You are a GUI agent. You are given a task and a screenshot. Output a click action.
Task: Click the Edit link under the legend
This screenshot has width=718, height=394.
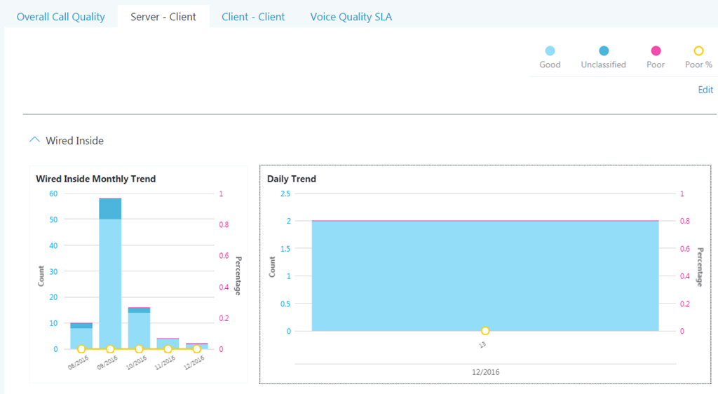(705, 90)
